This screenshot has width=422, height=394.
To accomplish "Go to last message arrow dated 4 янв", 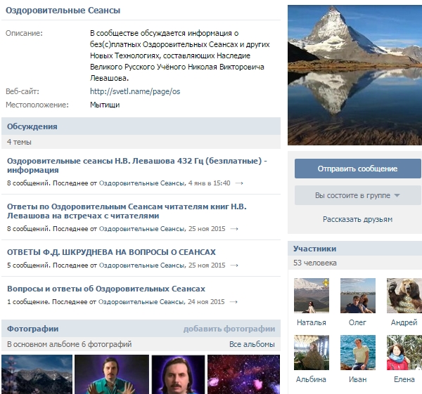I will point(239,183).
